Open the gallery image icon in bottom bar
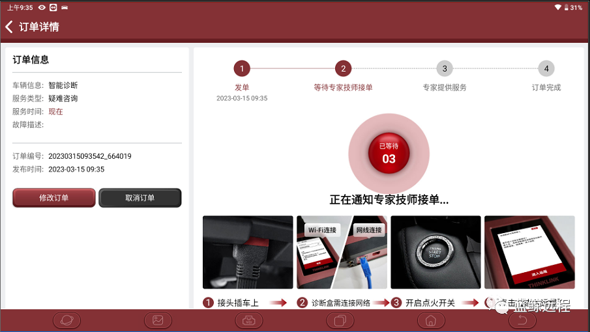The image size is (590, 332). pyautogui.click(x=158, y=320)
